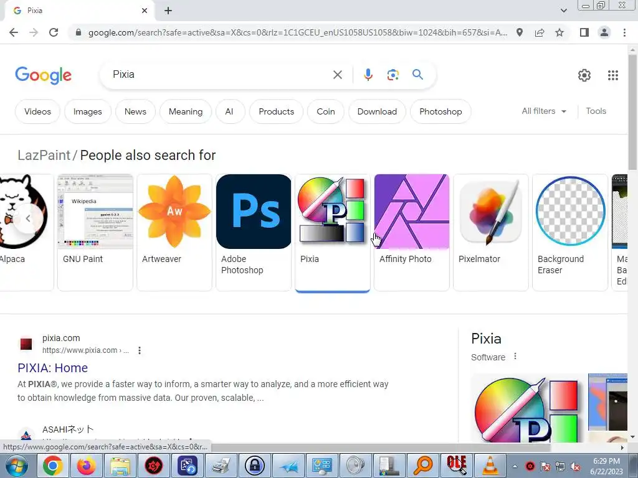638x478 pixels.
Task: Open the pixia.com site URL
Action: tap(85, 350)
